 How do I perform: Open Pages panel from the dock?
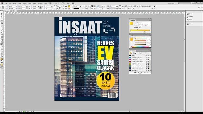coord(190,14)
